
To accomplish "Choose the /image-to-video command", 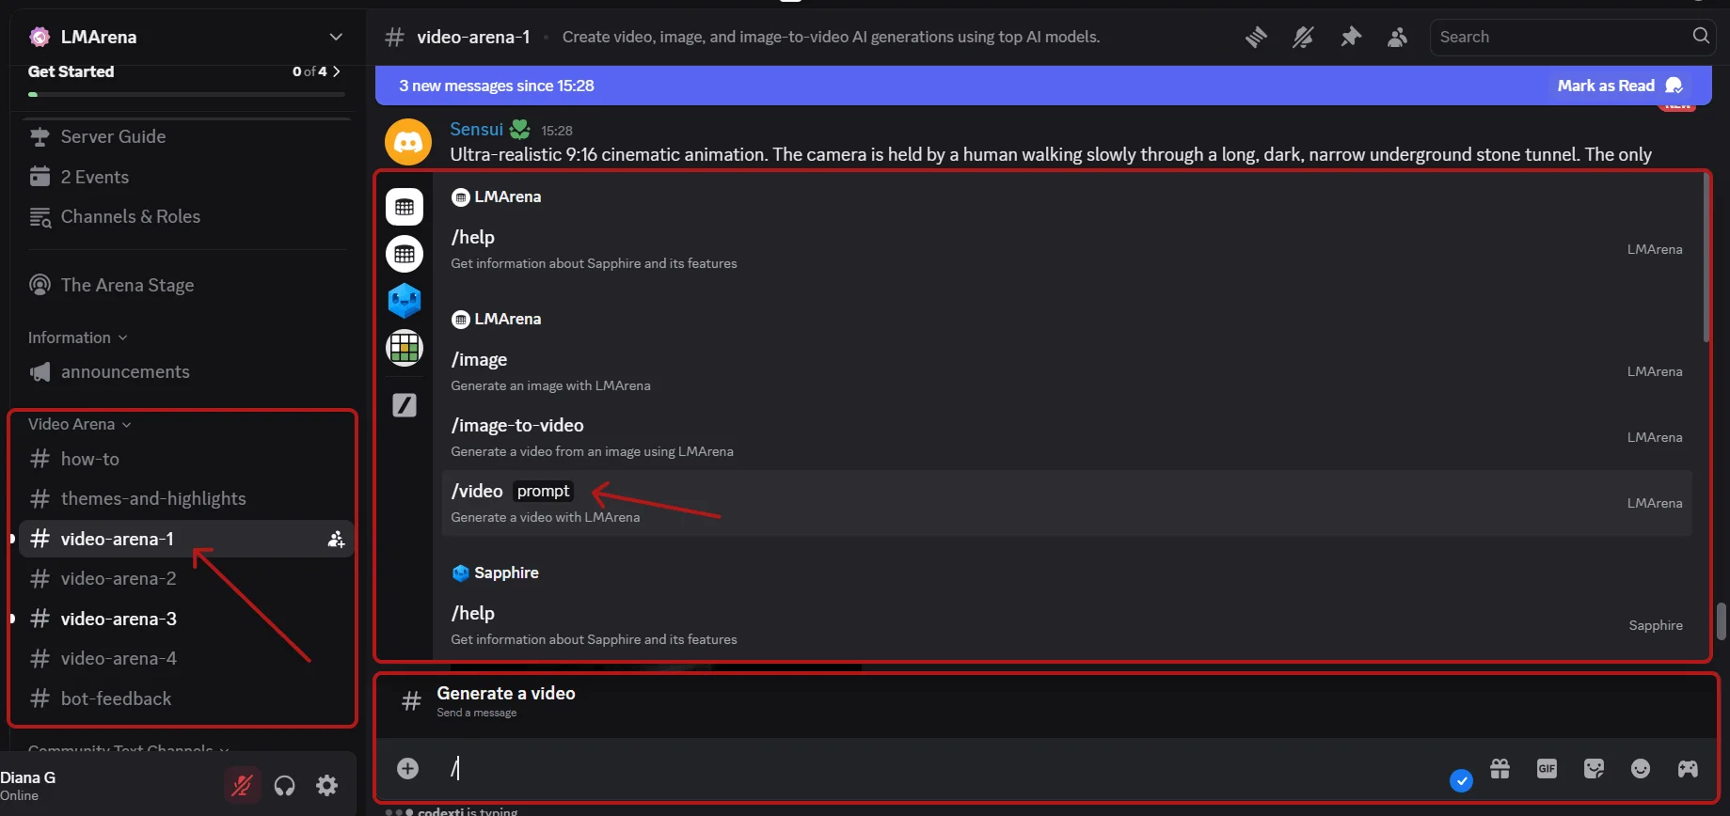I will coord(1067,437).
